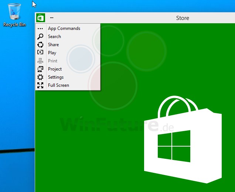Choose Share from the app menu
Image resolution: width=235 pixels, height=192 pixels.
click(68, 45)
